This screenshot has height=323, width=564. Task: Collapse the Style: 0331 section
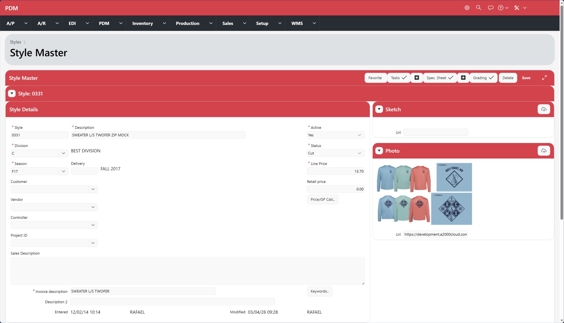point(12,94)
